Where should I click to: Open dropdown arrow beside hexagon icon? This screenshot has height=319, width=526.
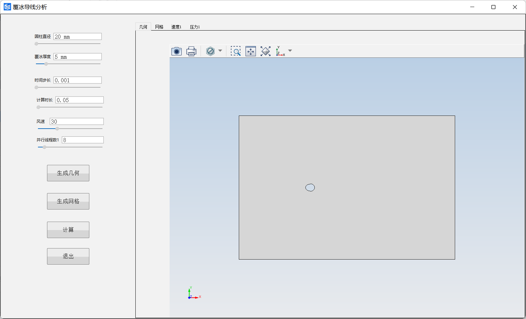[220, 51]
